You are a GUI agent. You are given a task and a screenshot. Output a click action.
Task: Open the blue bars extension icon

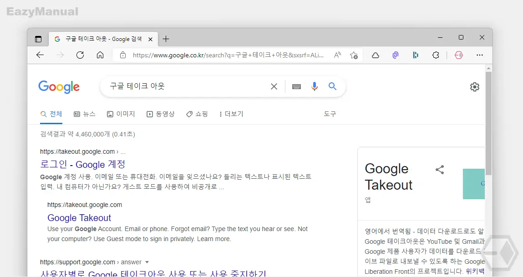415,55
